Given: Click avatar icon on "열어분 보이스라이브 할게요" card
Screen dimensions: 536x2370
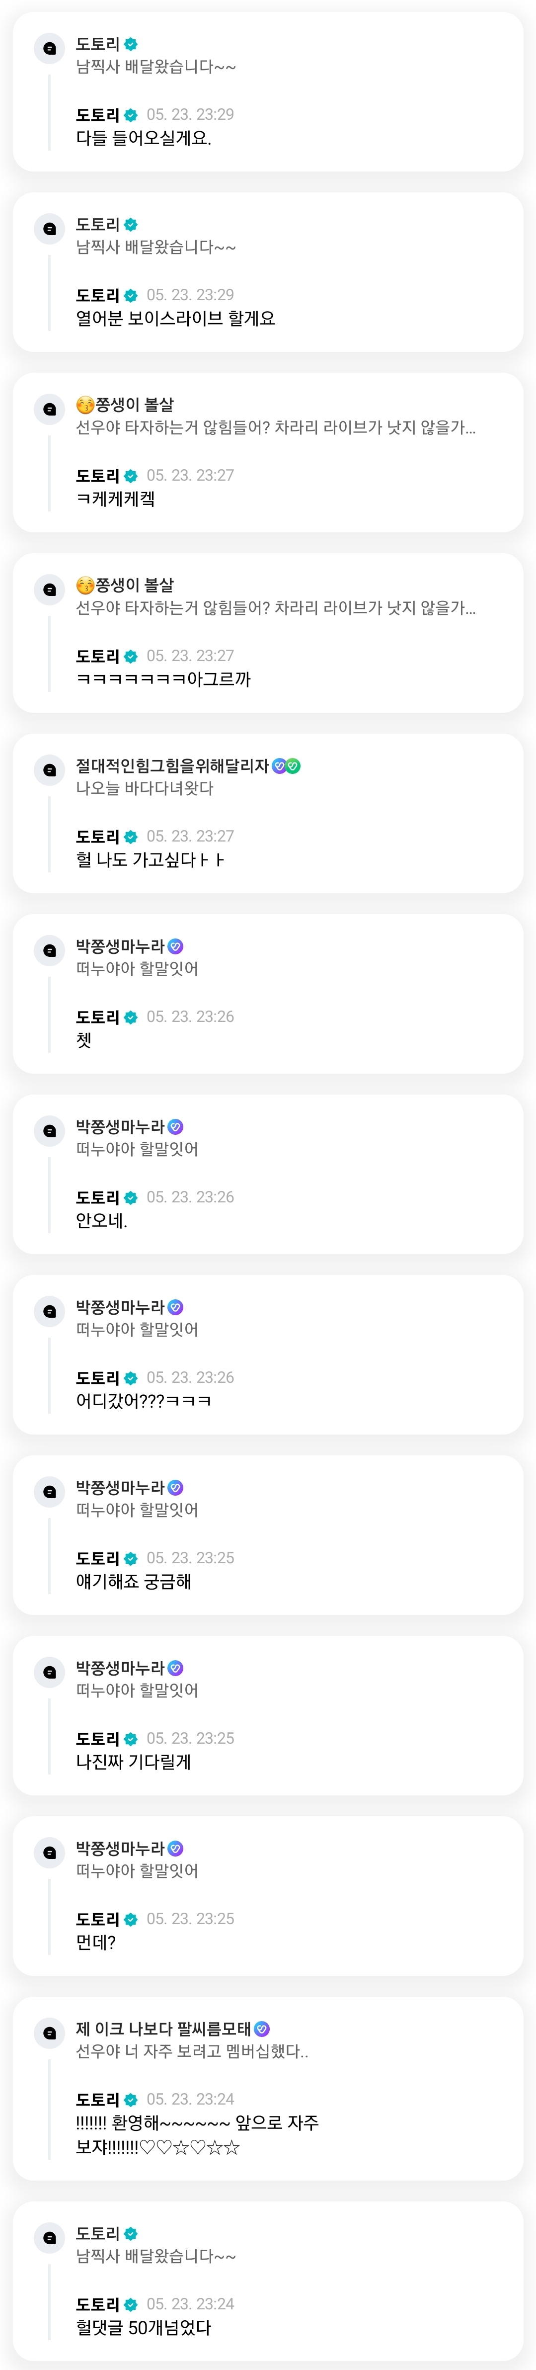Looking at the screenshot, I should [x=50, y=228].
